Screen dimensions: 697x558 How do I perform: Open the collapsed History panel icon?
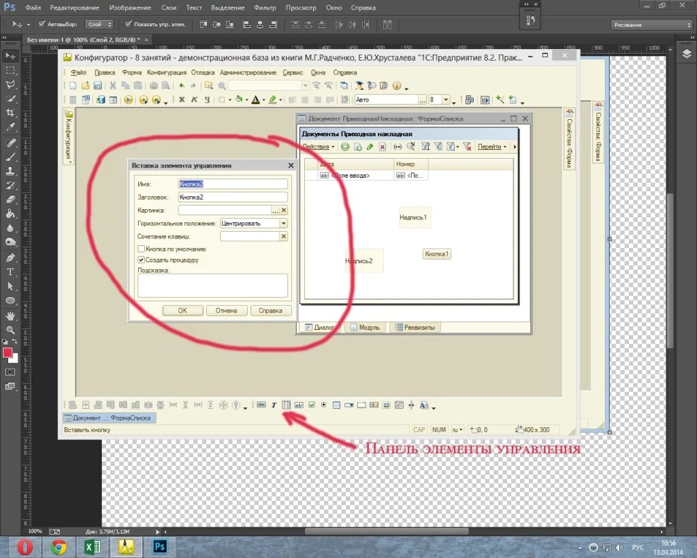530,20
